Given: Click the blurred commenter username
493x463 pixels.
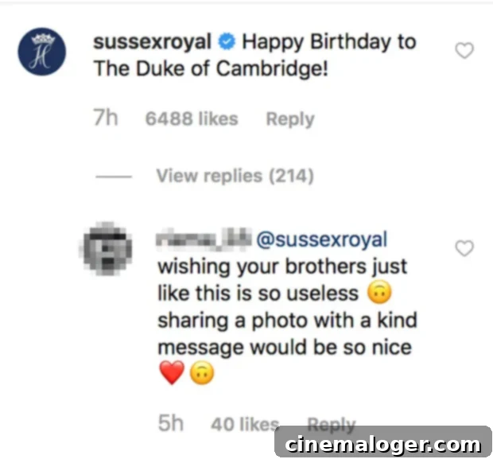Looking at the screenshot, I should click(x=204, y=239).
